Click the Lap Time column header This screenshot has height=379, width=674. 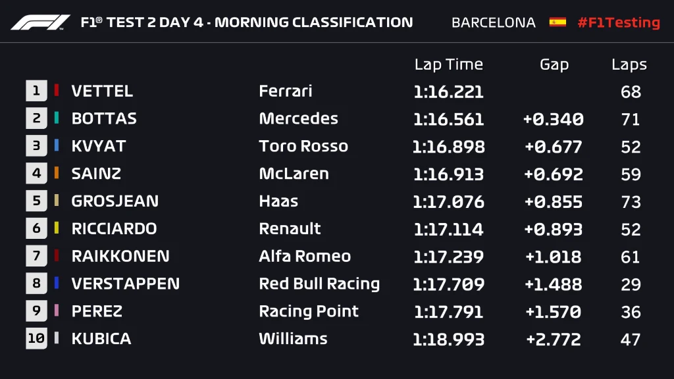448,64
